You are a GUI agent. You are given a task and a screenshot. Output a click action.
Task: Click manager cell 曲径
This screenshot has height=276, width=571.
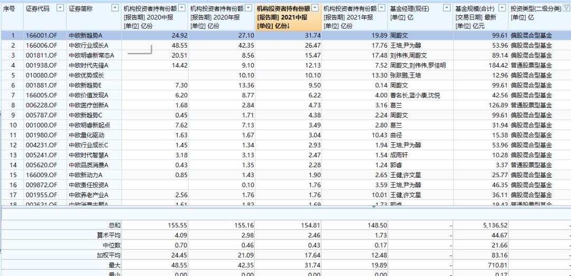click(396, 135)
